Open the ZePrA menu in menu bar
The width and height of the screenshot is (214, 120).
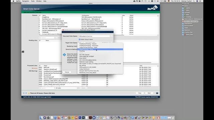pyautogui.click(x=18, y=1)
